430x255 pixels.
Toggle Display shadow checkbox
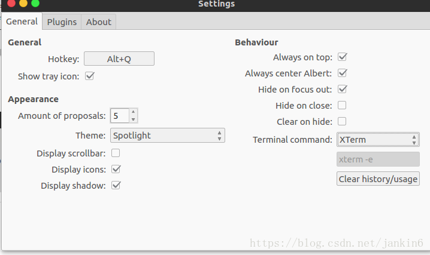(x=116, y=185)
